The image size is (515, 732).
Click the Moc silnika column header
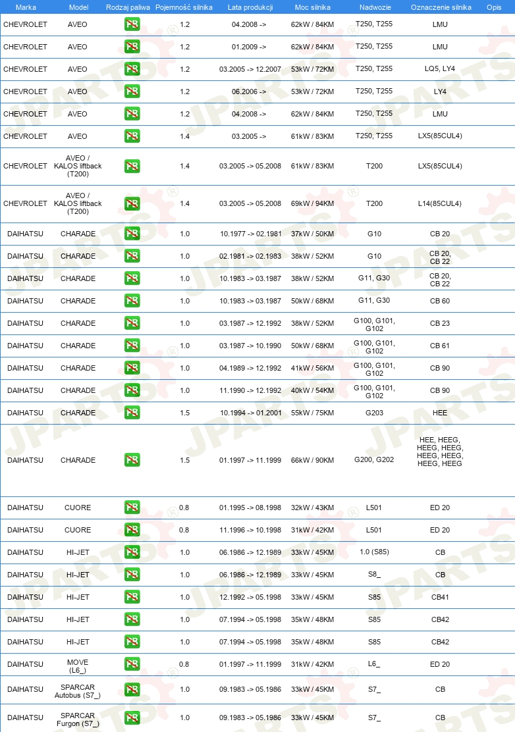pos(313,7)
